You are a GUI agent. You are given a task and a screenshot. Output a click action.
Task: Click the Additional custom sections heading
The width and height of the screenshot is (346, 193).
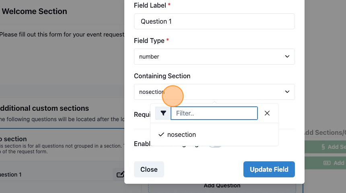(44, 108)
